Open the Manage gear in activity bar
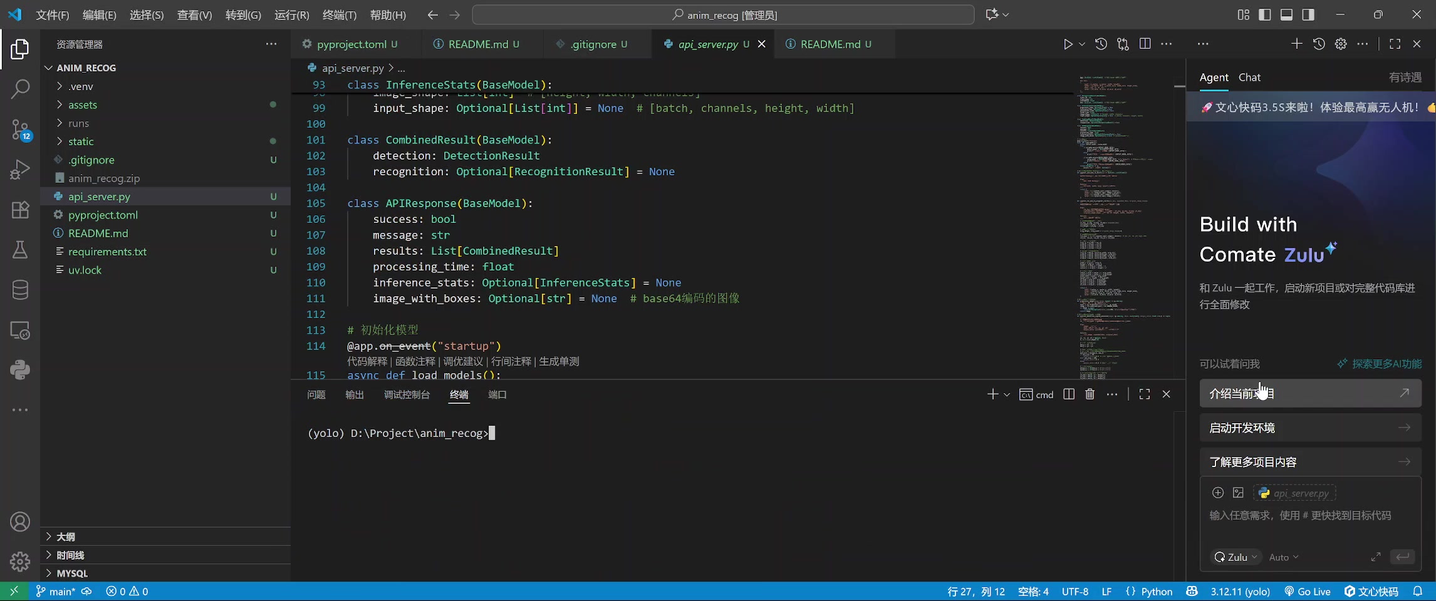The width and height of the screenshot is (1436, 601). click(20, 562)
